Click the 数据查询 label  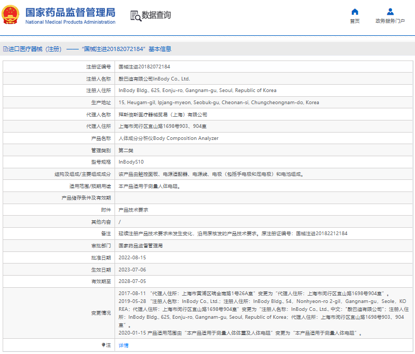[x=156, y=15]
